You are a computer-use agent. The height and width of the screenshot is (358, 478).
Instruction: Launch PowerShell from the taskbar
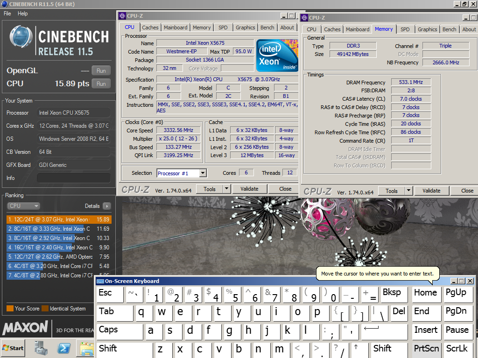click(63, 348)
